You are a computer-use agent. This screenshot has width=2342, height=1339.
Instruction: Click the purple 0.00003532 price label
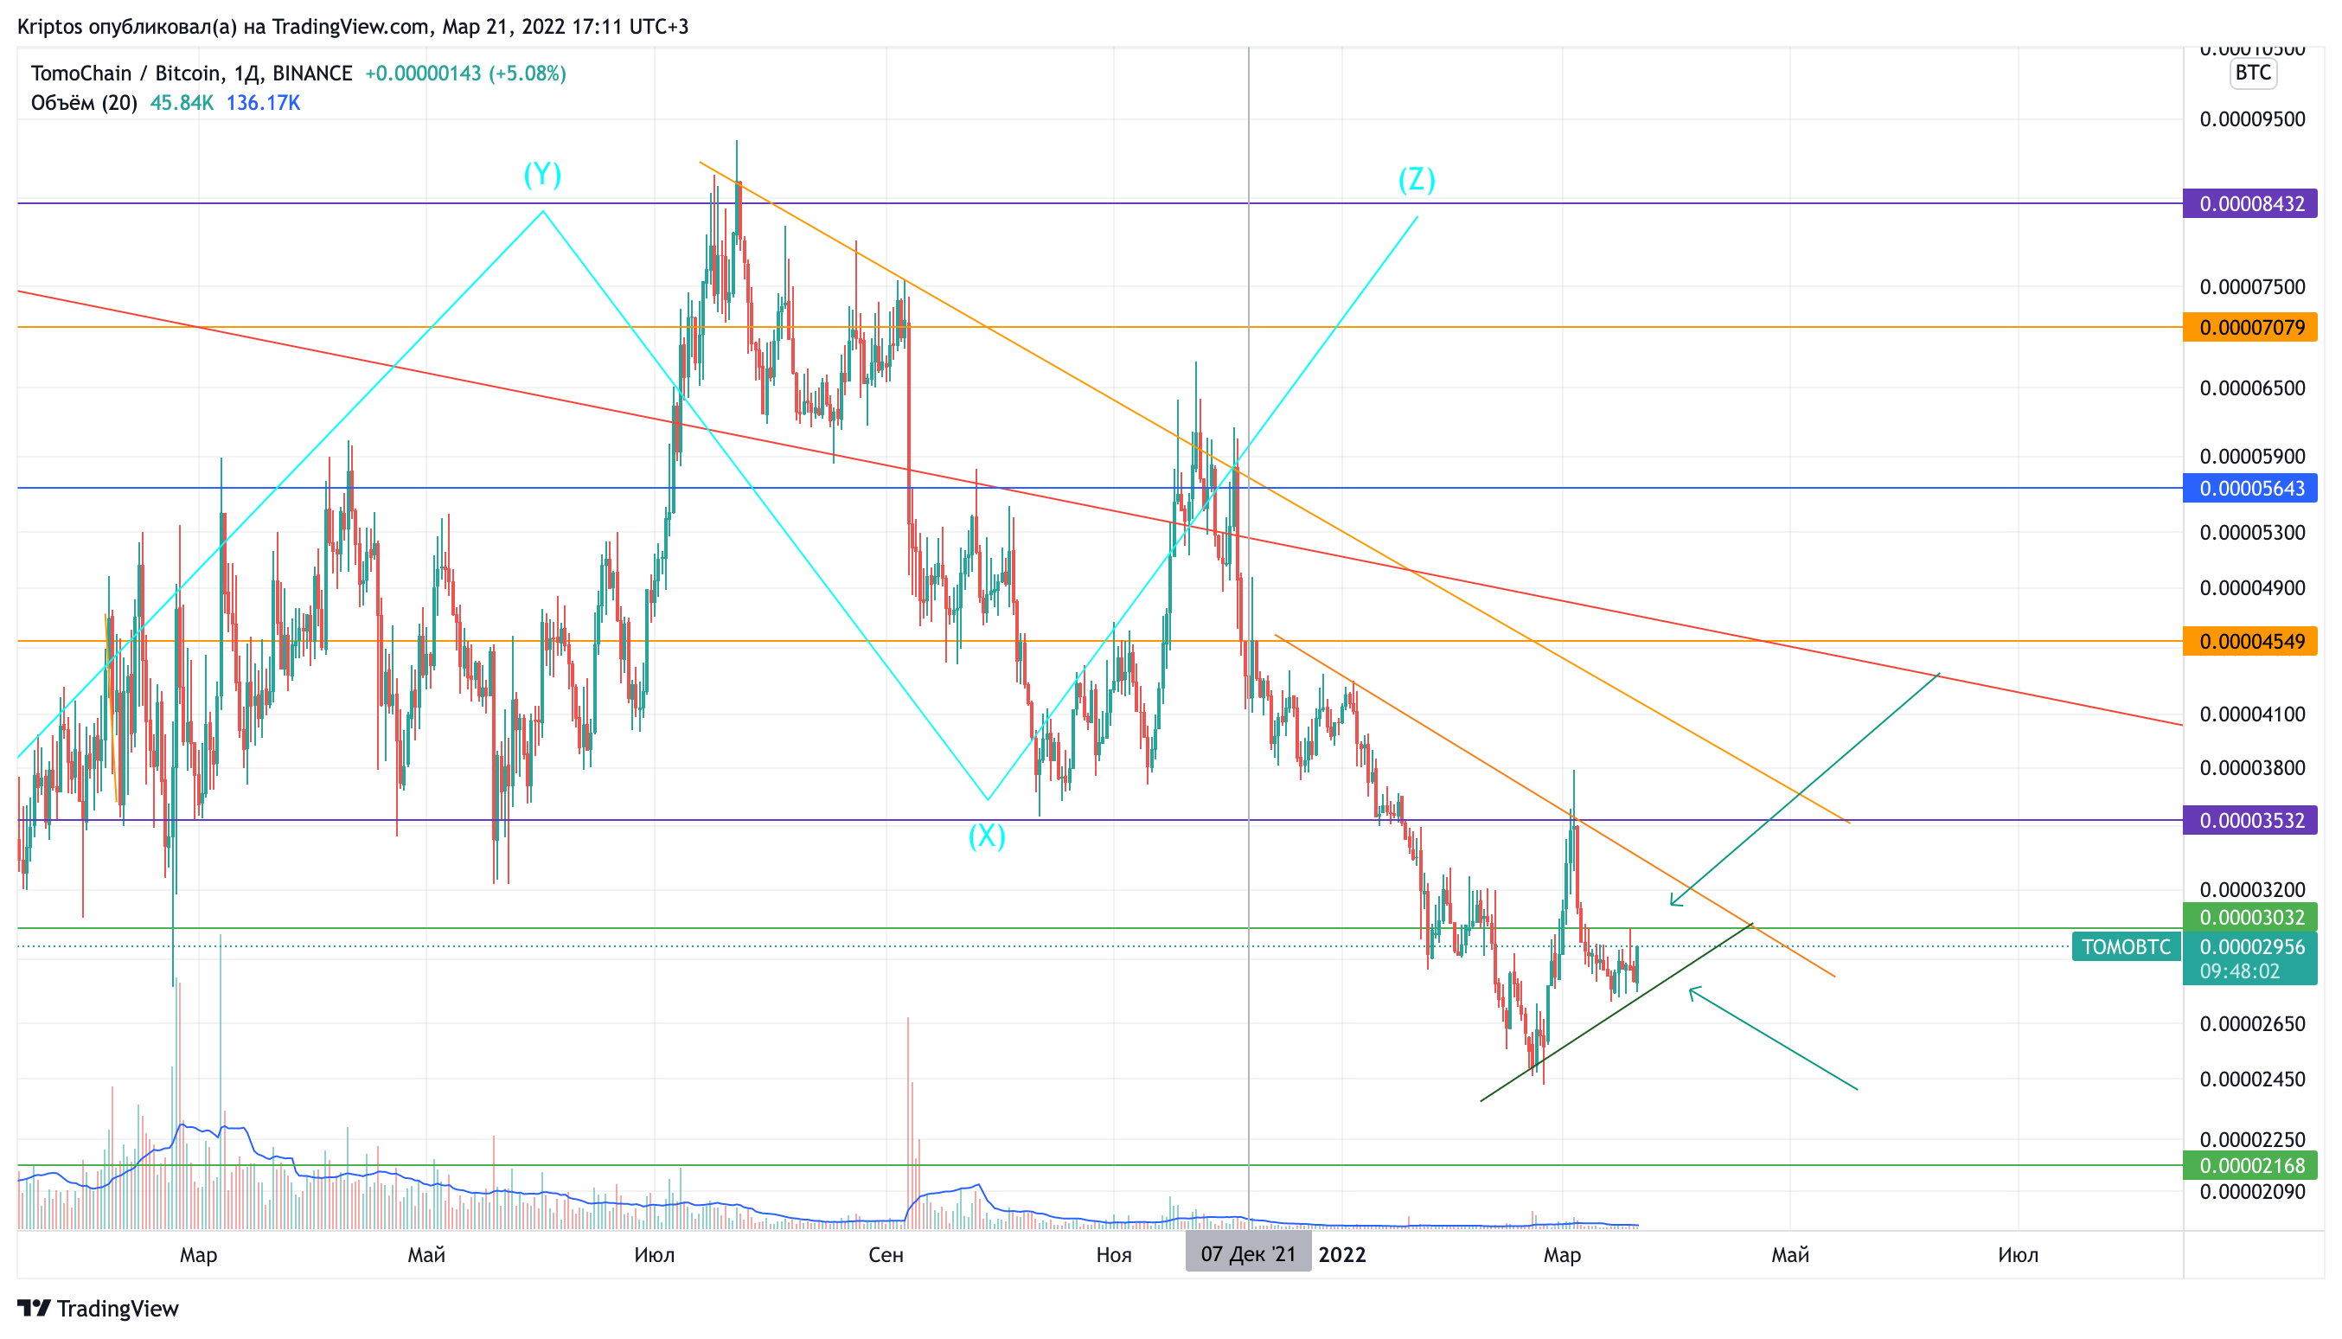(x=2250, y=820)
